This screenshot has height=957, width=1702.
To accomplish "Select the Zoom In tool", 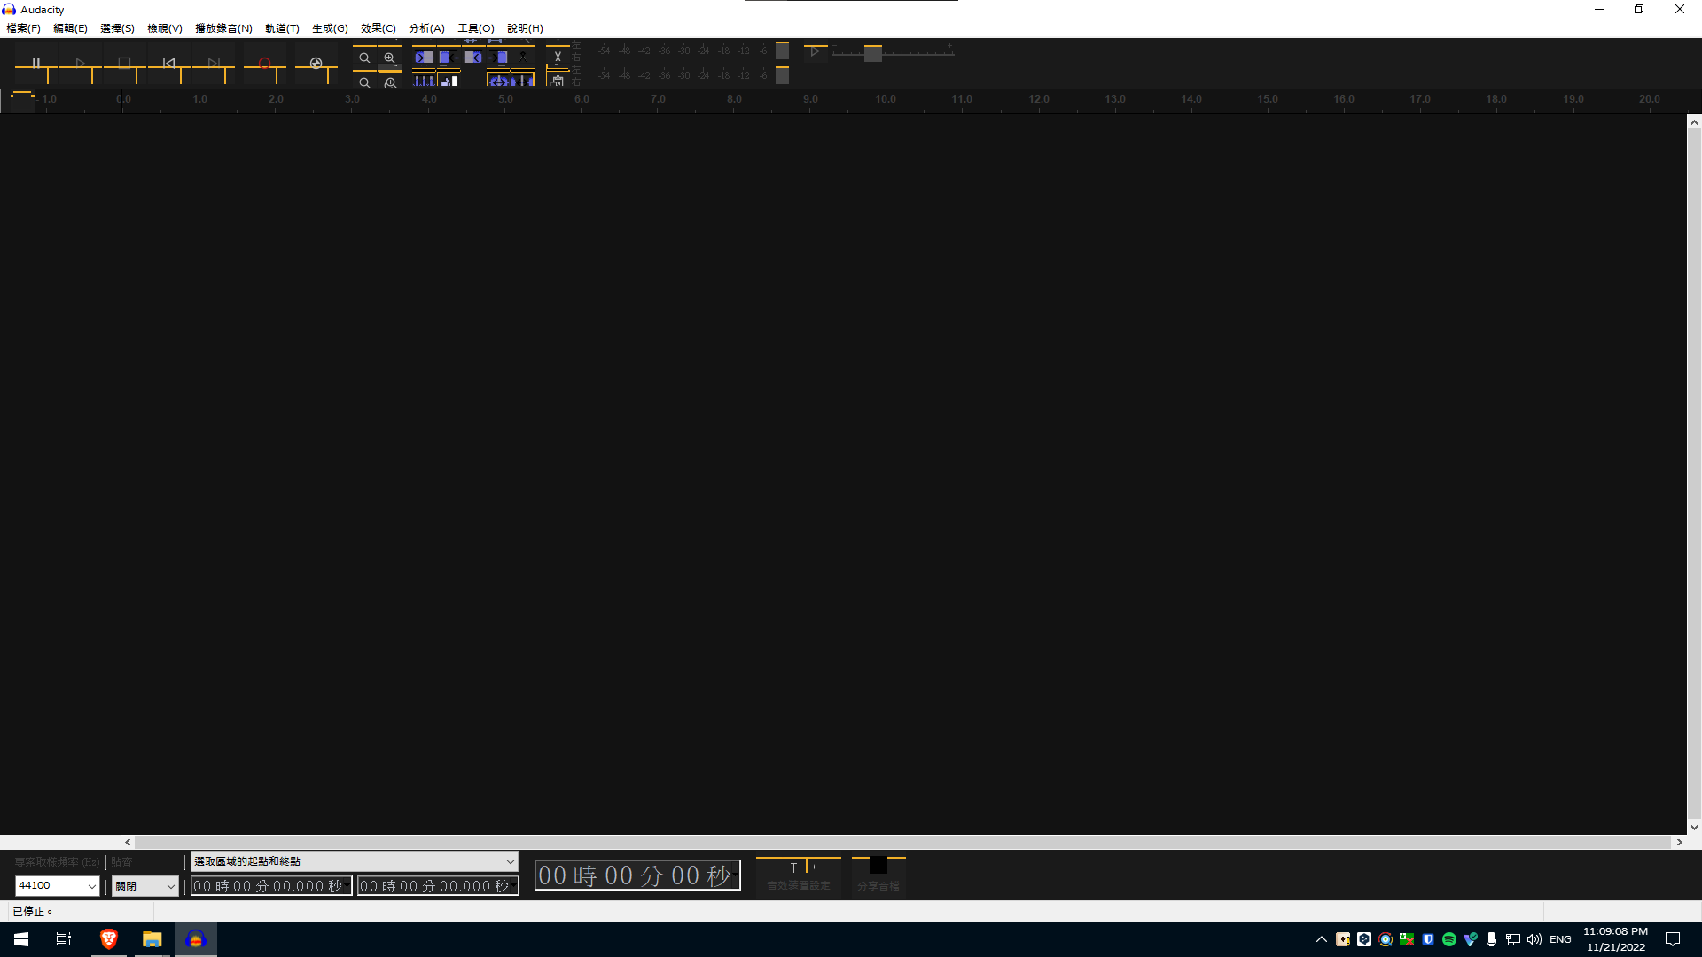I will [x=391, y=57].
